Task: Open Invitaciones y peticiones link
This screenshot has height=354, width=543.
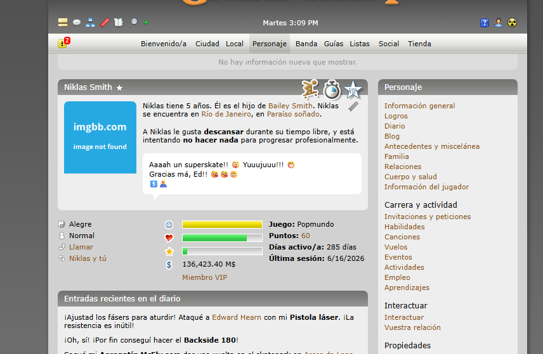Action: coord(428,217)
